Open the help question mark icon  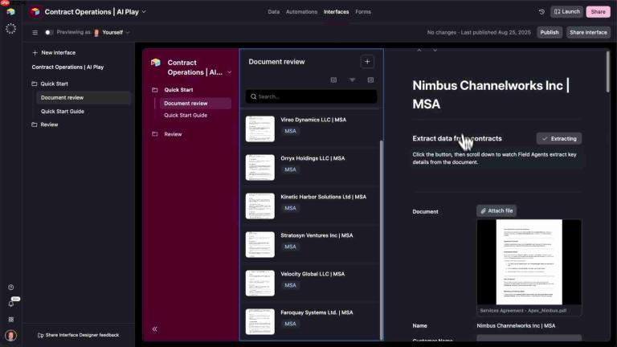click(11, 288)
